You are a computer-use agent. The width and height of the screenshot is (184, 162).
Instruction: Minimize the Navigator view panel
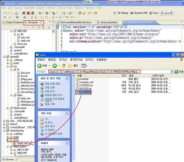(50, 22)
